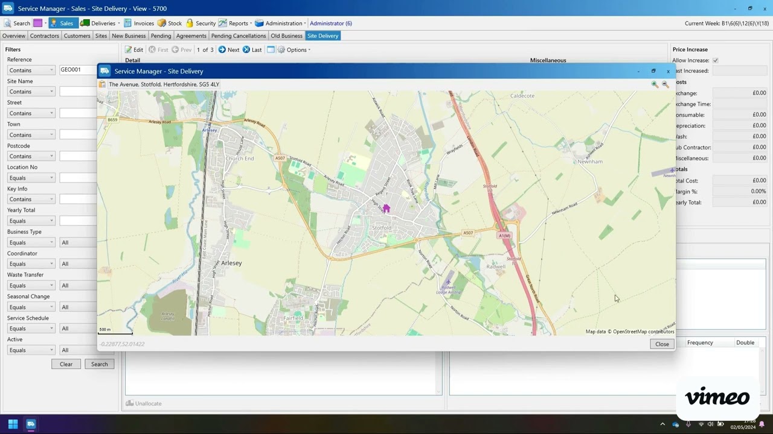
Task: Switch to the Customers tab
Action: 77,36
